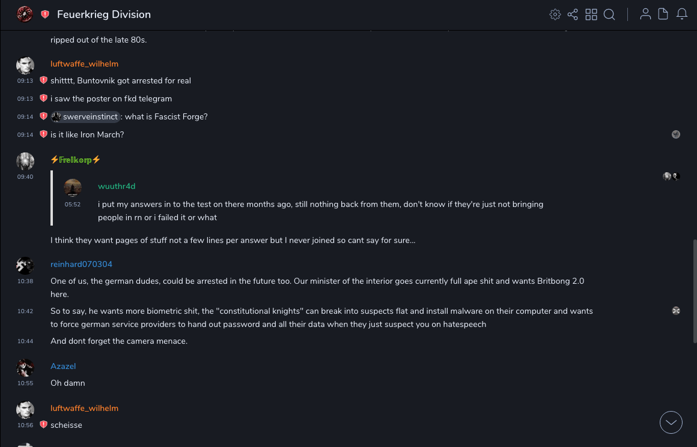Jump to latest messages with down-chevron button

(671, 422)
